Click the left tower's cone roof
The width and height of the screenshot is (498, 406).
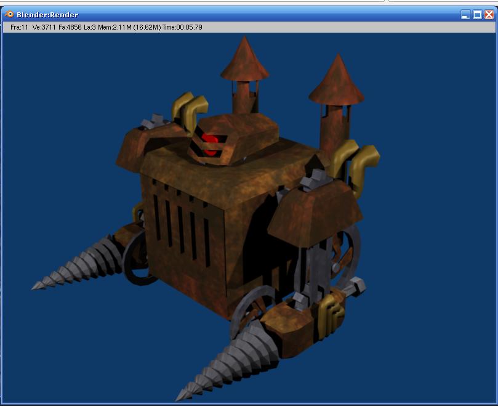(x=244, y=60)
